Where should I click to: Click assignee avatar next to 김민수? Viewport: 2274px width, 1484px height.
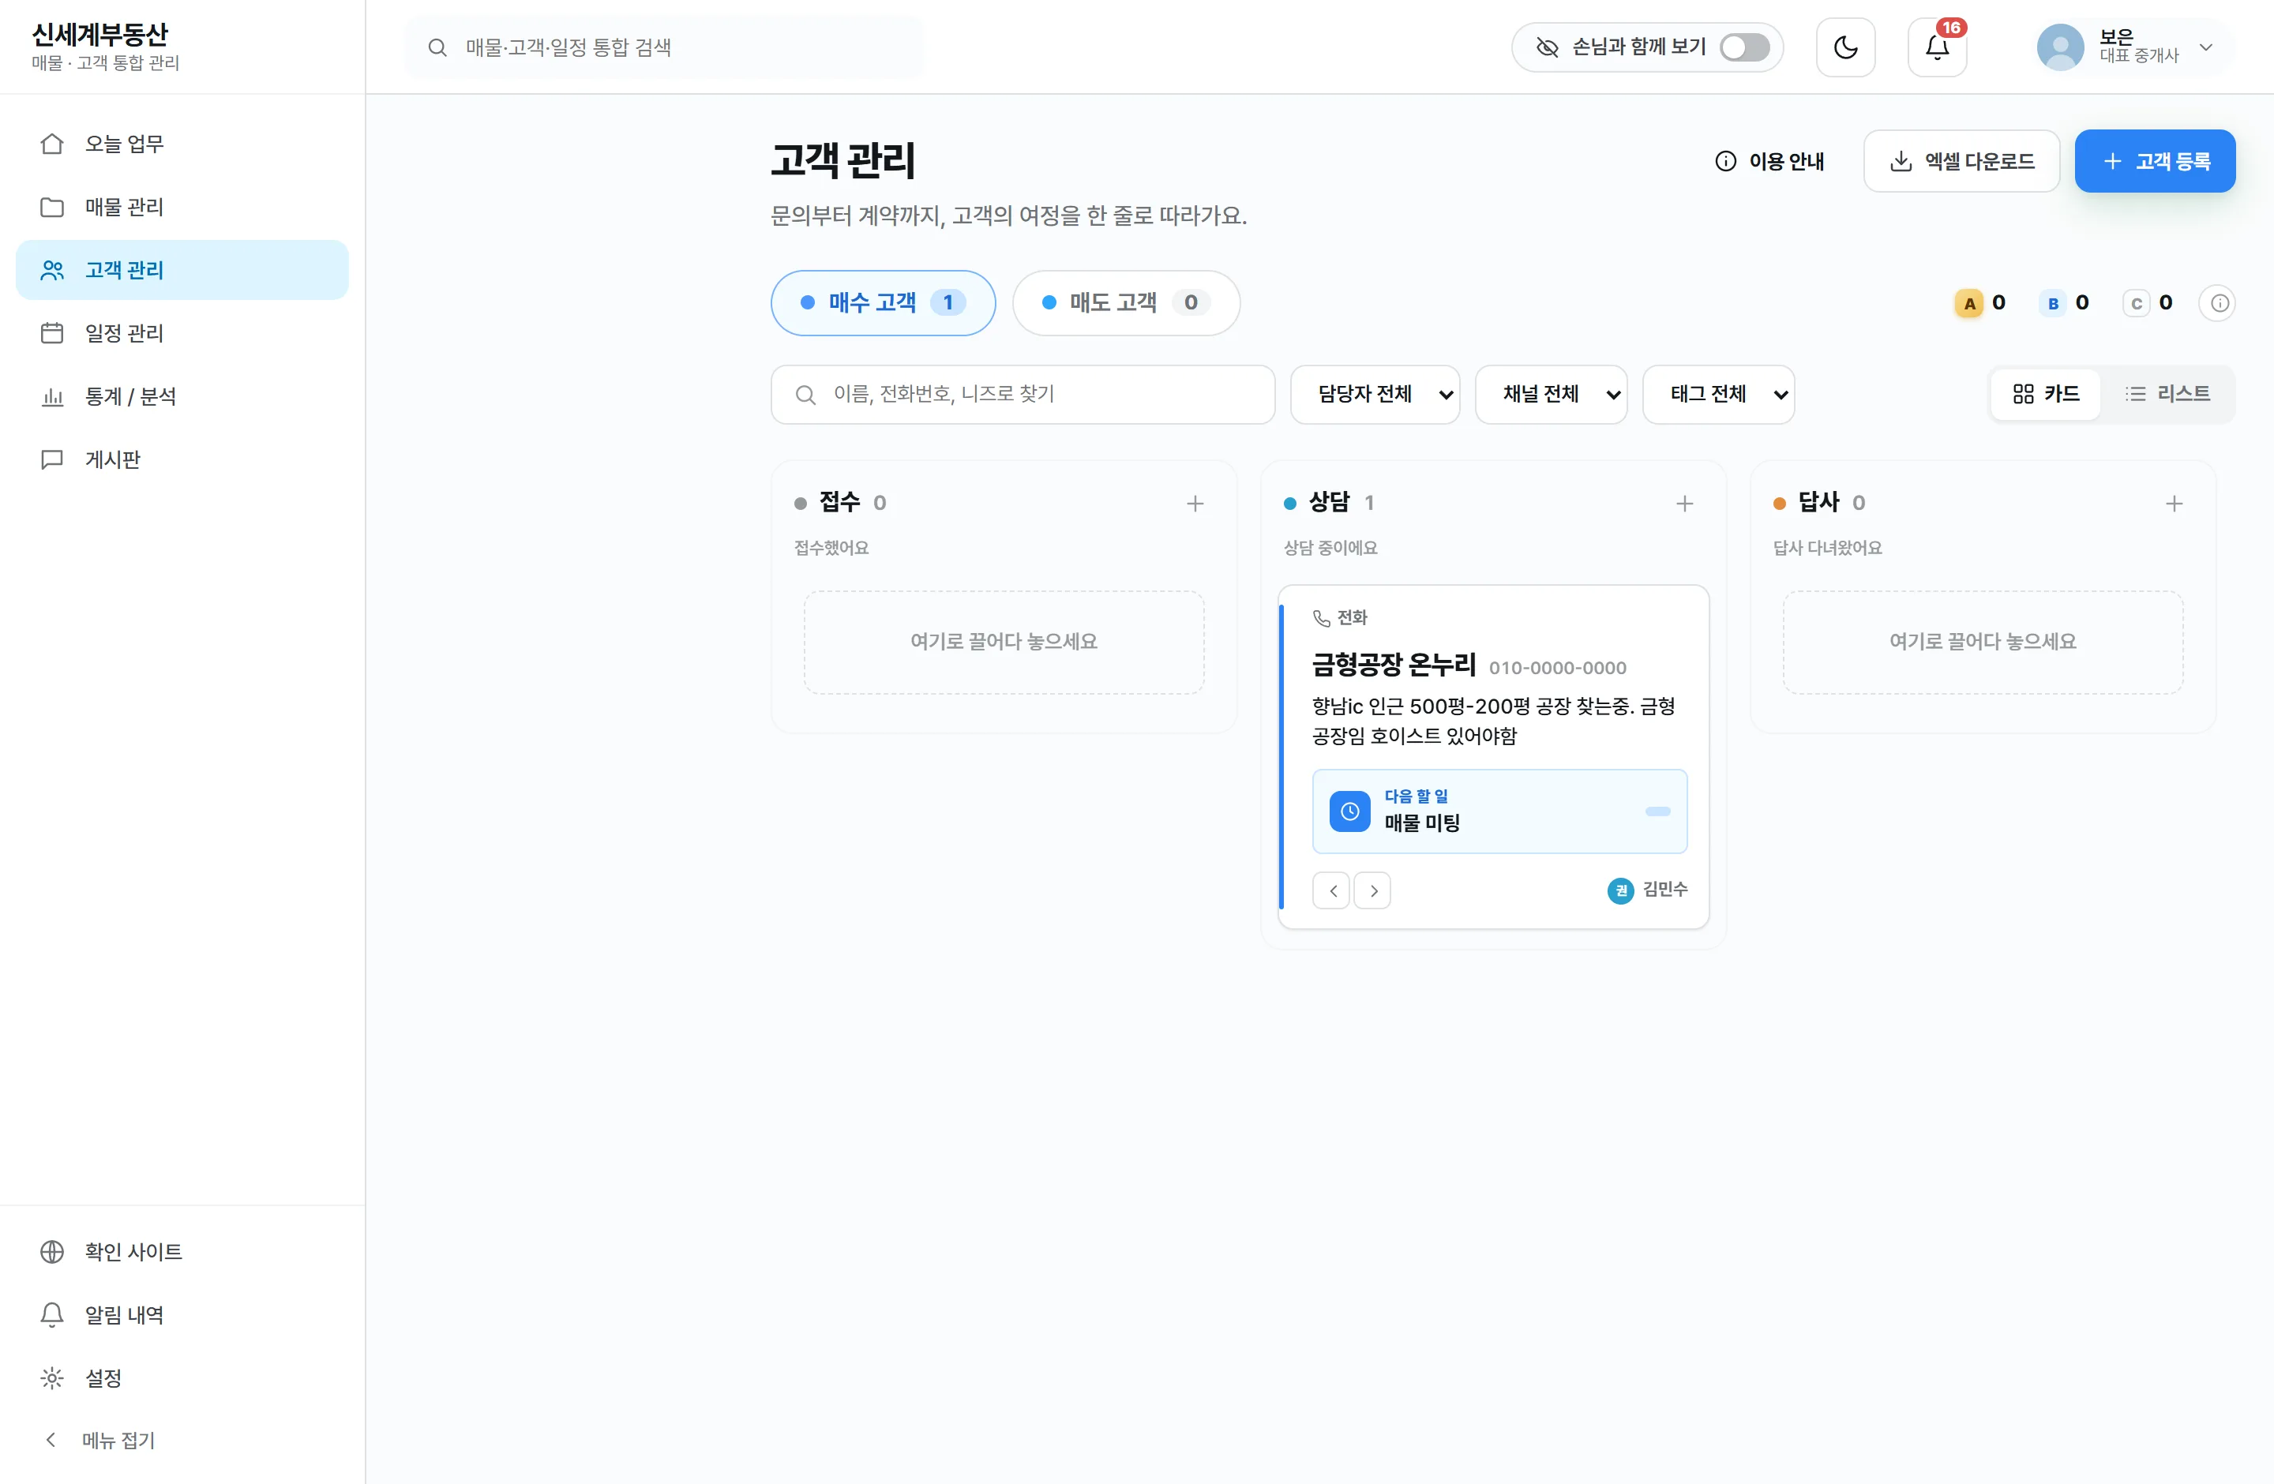point(1620,890)
